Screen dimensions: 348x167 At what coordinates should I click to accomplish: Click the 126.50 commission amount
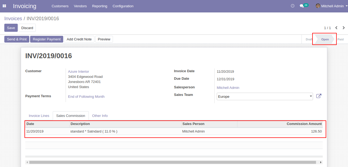pyautogui.click(x=317, y=131)
